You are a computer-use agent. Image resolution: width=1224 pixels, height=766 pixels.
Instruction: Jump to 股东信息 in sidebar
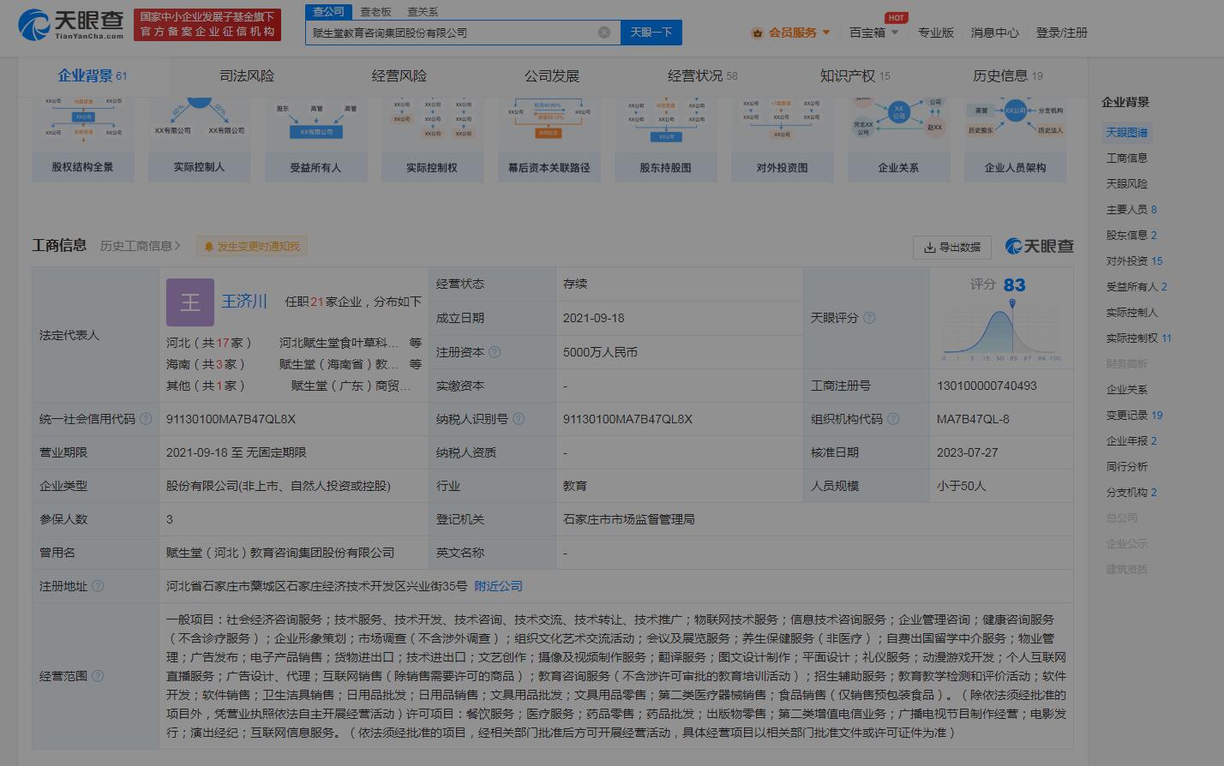click(1131, 236)
